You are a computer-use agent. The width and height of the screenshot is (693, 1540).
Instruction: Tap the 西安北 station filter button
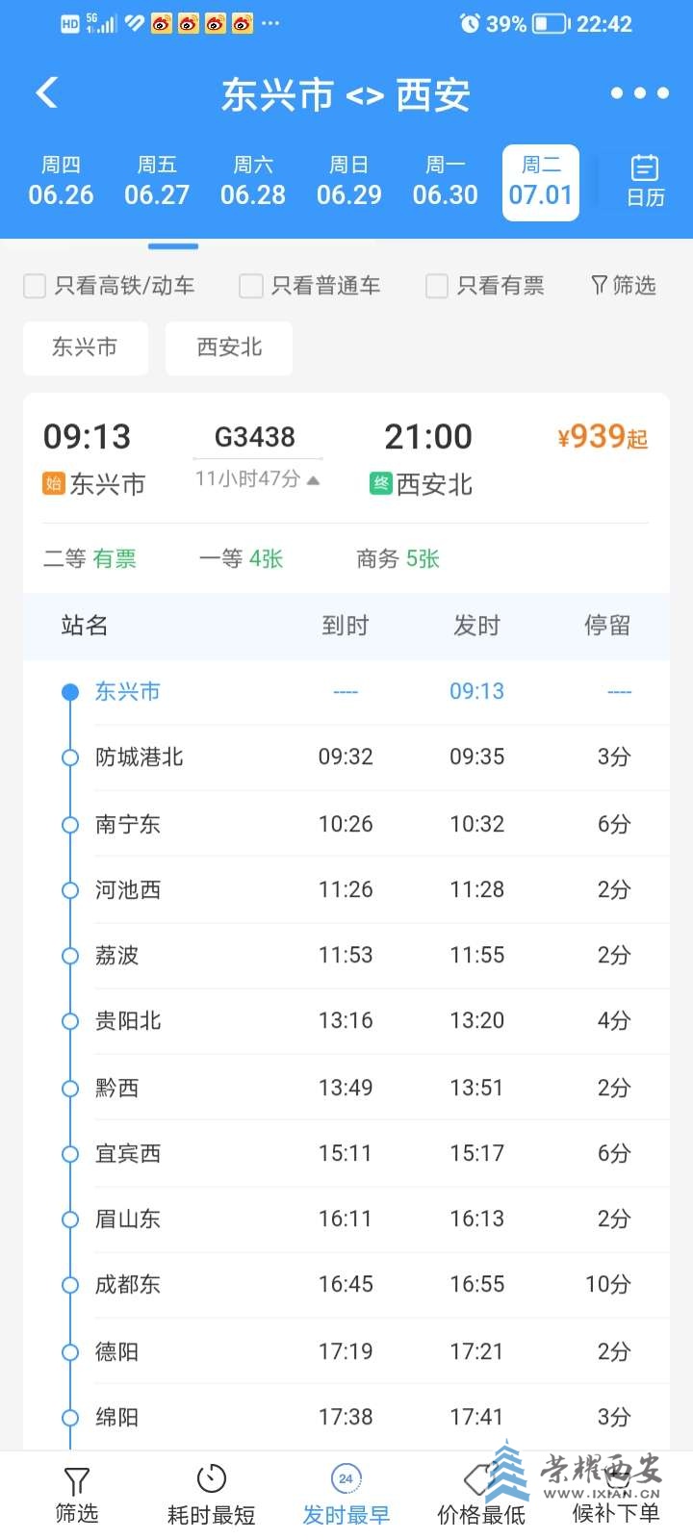[229, 347]
